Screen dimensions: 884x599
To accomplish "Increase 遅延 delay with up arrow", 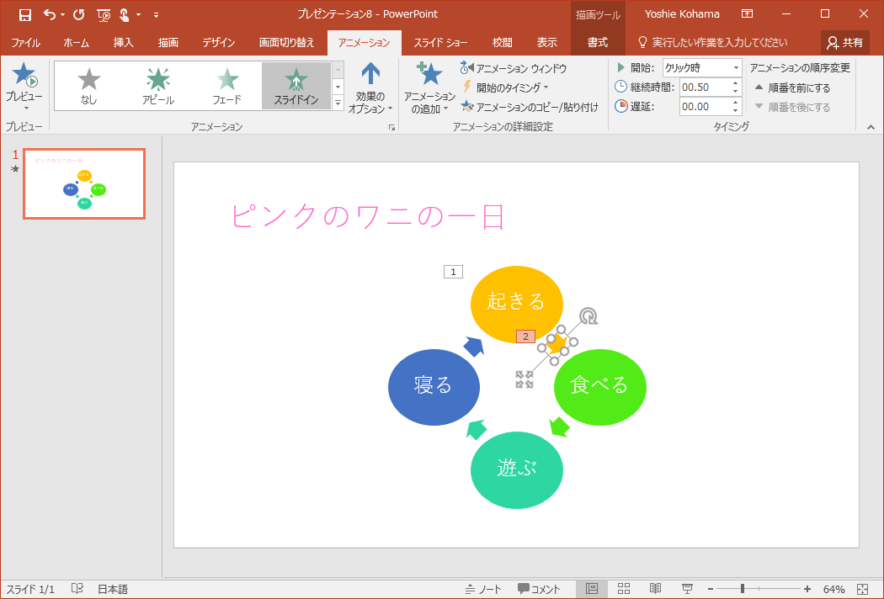I will tap(736, 103).
